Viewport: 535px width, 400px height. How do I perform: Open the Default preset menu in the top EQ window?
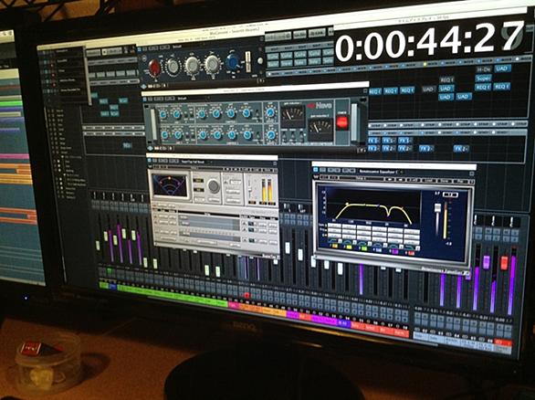click(x=178, y=47)
